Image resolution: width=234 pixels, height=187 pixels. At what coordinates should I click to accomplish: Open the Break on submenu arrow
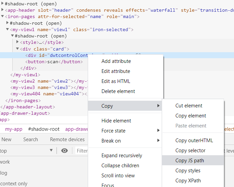(158, 141)
